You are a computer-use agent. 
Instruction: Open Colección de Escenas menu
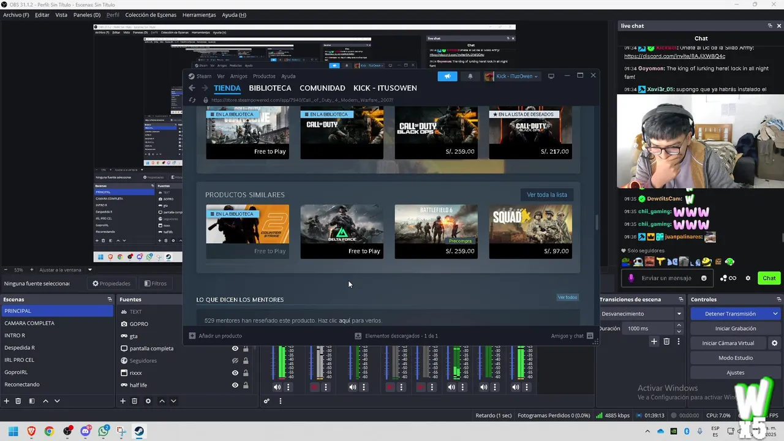point(151,15)
